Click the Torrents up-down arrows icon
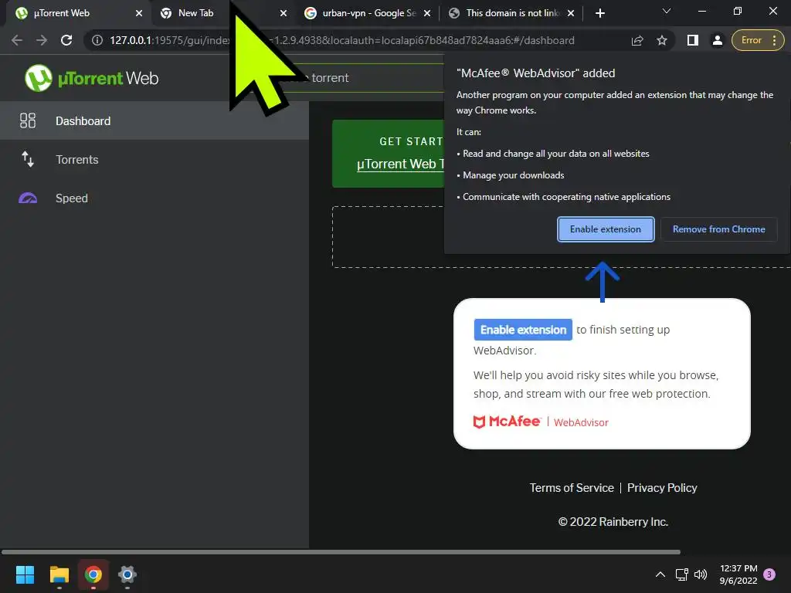Viewport: 791px width, 593px height. [x=28, y=159]
